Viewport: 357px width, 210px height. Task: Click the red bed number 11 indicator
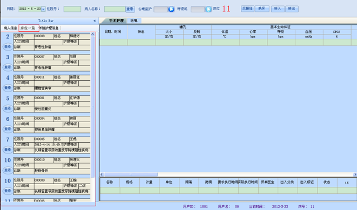(226, 9)
